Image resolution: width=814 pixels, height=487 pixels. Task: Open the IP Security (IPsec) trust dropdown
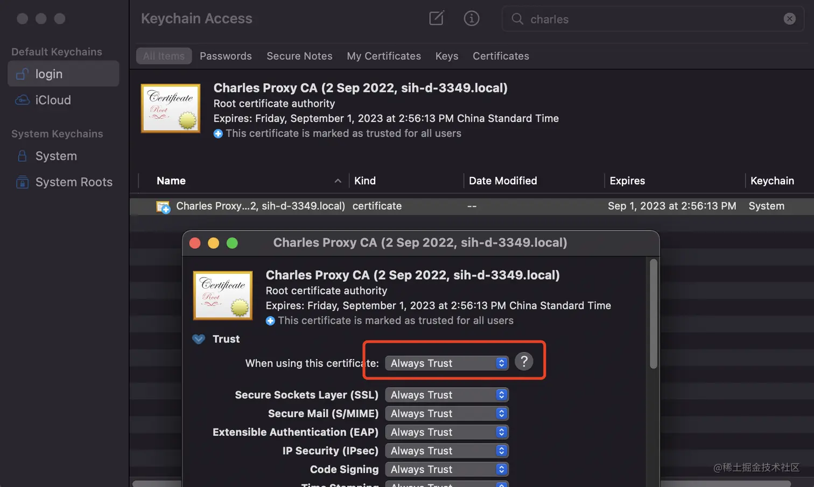tap(447, 451)
